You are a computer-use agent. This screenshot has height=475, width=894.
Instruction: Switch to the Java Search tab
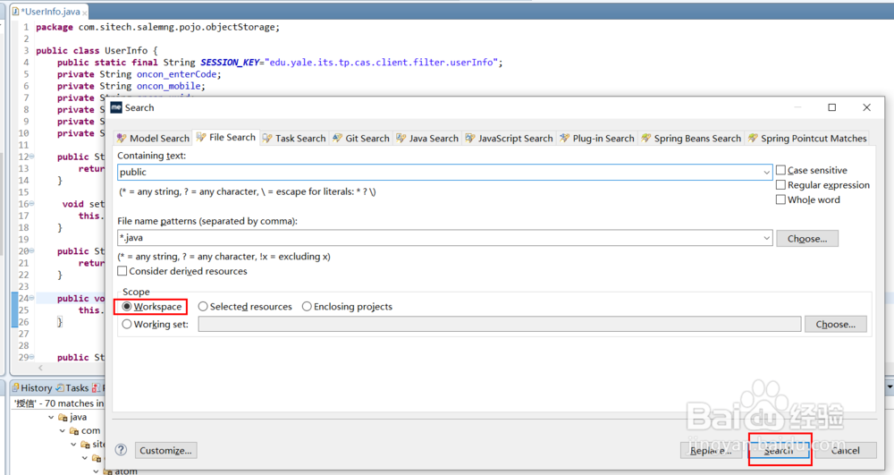point(427,139)
